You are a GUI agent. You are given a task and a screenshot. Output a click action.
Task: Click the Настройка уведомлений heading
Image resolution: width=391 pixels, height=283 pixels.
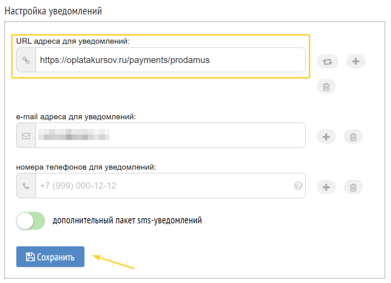pyautogui.click(x=53, y=11)
